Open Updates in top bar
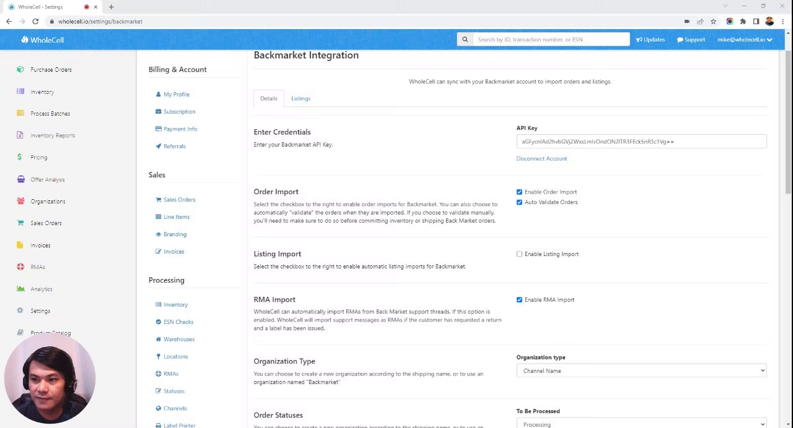This screenshot has width=793, height=428. click(651, 40)
